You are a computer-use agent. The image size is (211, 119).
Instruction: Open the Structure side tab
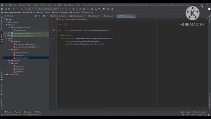click(x=2, y=103)
